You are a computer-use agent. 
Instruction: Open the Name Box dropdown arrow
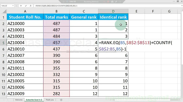tap(13, 6)
